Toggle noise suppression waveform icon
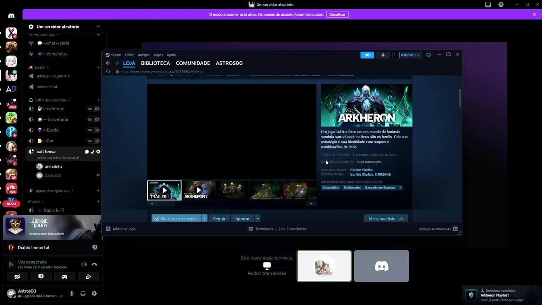This screenshot has height=305, width=542. coord(84,264)
